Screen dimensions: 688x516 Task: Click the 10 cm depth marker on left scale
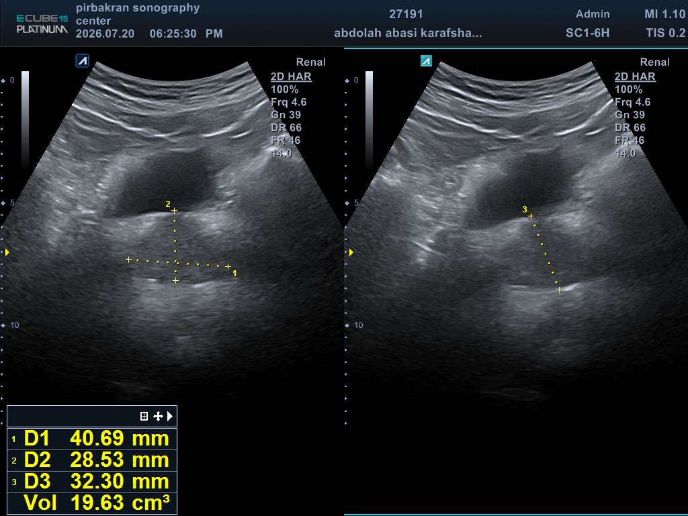pos(15,325)
